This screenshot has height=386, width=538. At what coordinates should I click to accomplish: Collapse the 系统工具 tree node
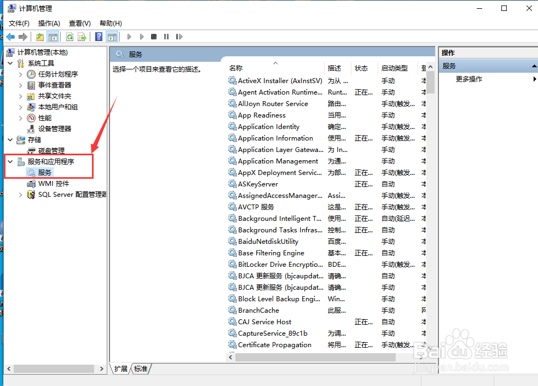[x=10, y=63]
